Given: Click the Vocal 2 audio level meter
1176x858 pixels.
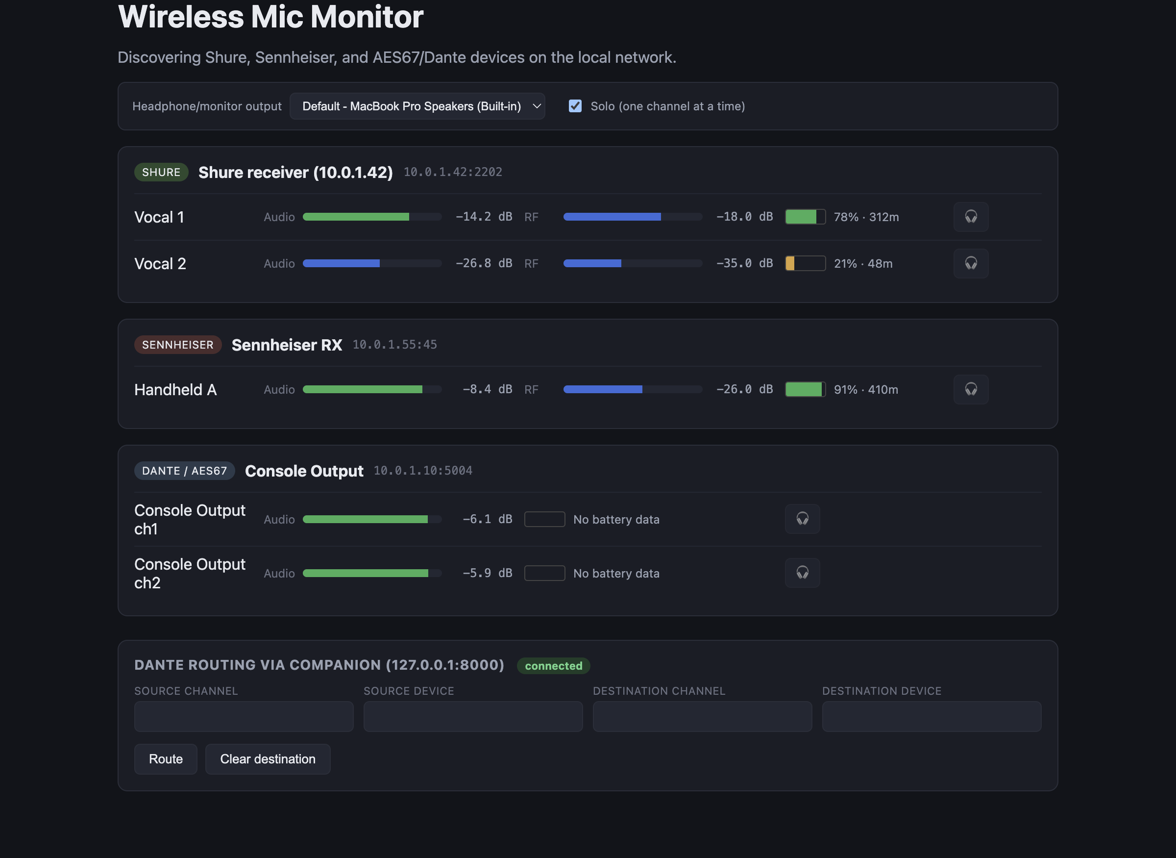Looking at the screenshot, I should point(372,263).
